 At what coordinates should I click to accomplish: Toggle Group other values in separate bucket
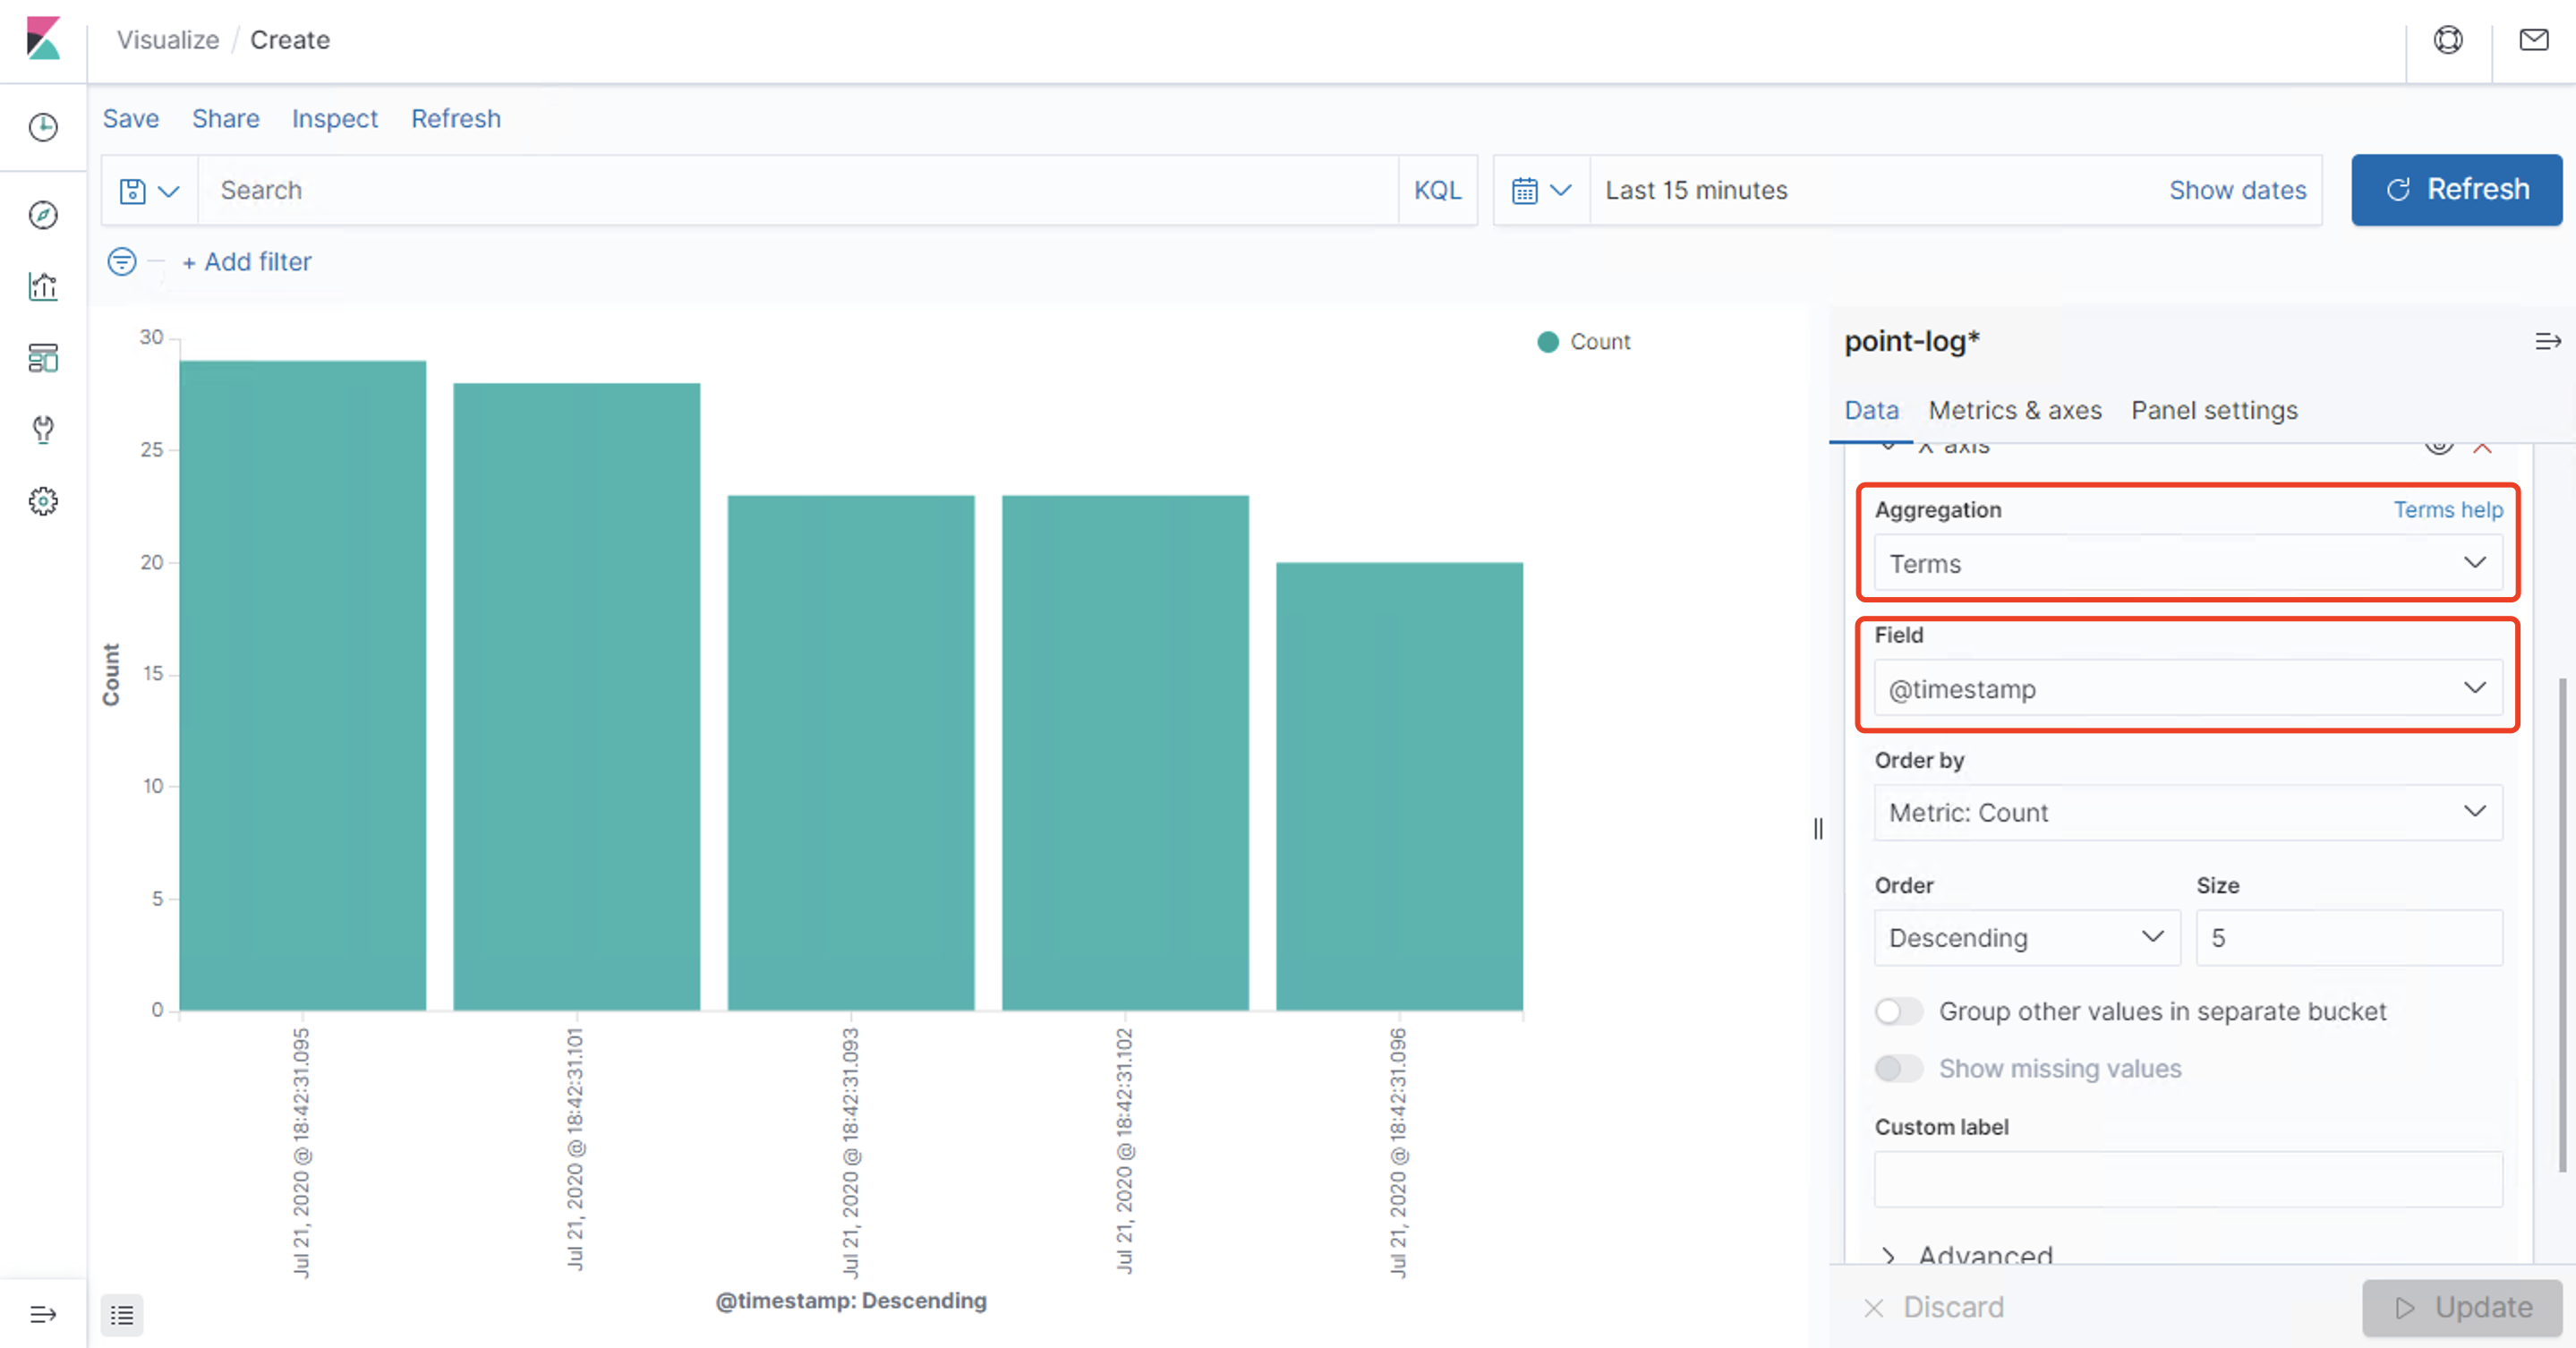point(1898,1011)
